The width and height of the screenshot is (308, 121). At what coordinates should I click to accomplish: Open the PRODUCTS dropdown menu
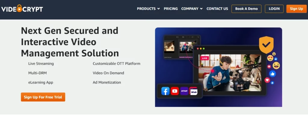pos(148,9)
